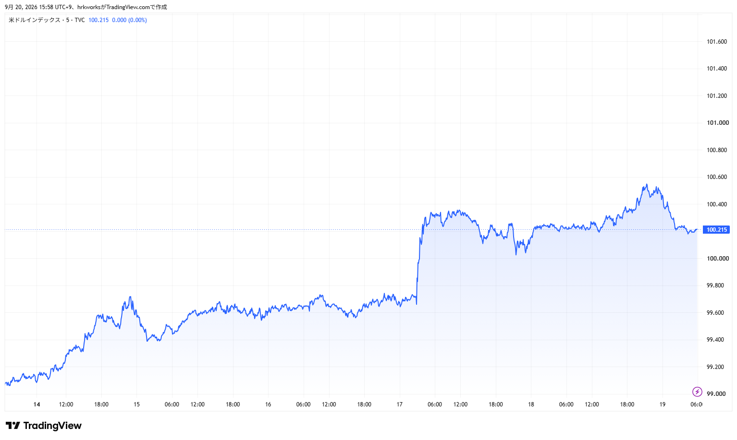Click date label 16 on the time axis
737x440 pixels.
(268, 404)
